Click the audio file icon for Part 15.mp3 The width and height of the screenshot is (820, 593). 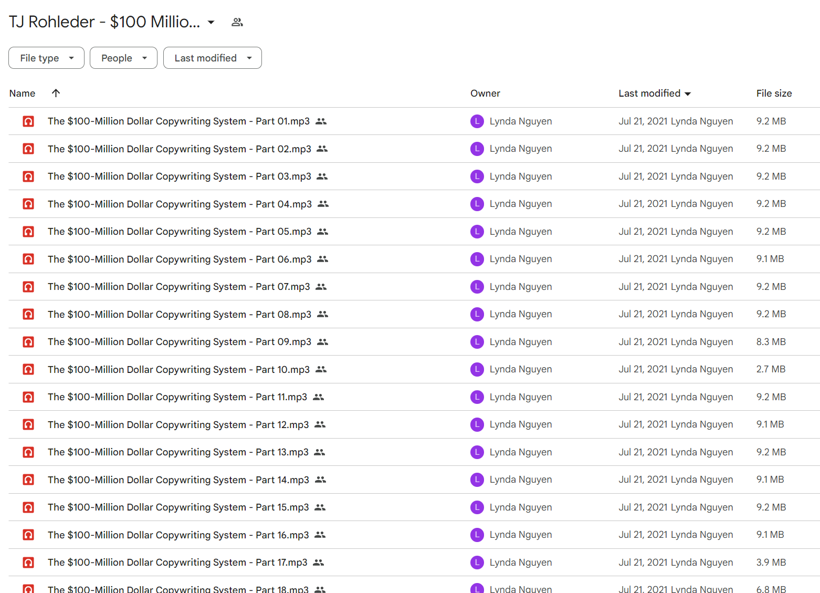28,507
